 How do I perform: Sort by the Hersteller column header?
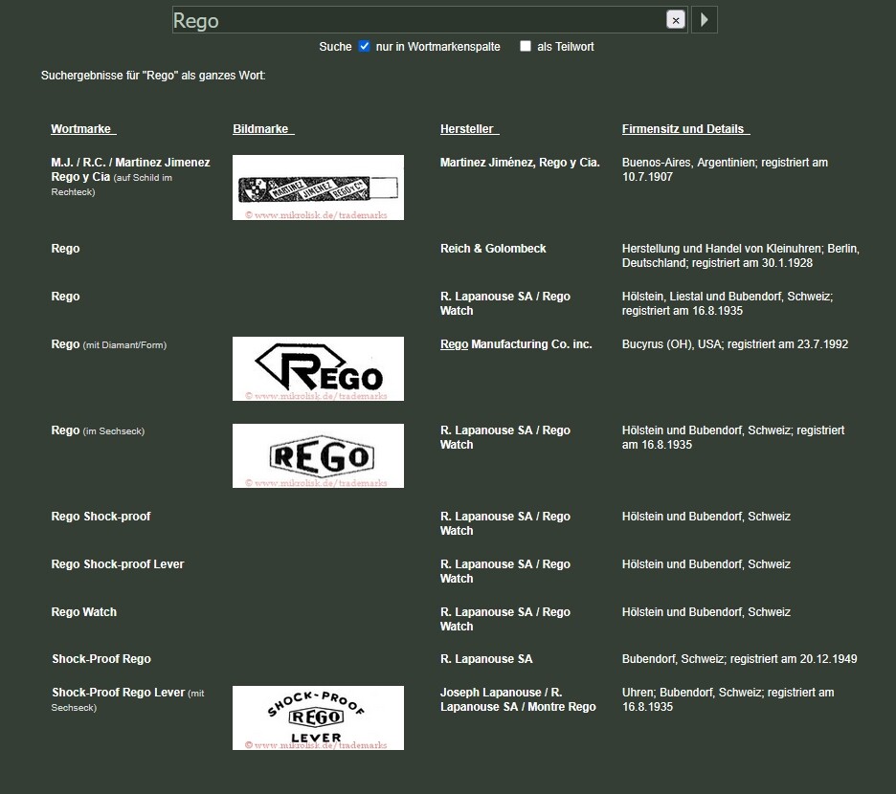469,129
